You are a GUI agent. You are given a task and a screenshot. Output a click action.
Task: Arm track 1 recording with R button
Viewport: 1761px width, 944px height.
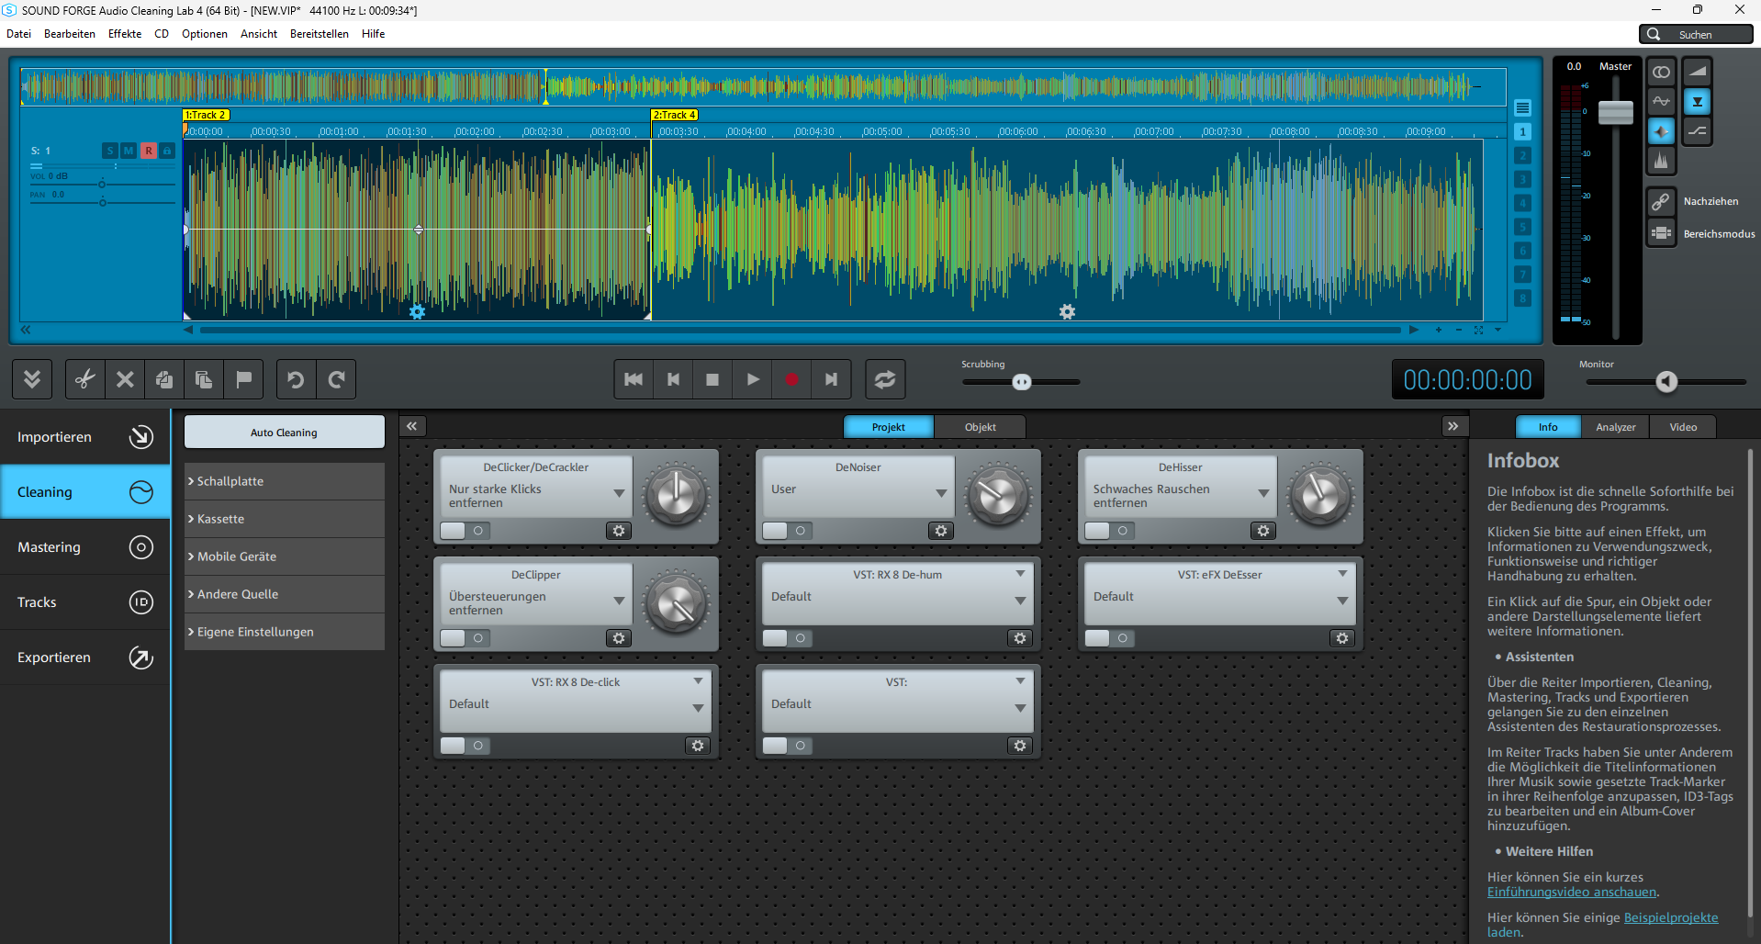tap(149, 151)
